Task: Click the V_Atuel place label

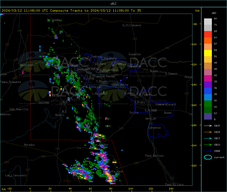Action: 130,93
